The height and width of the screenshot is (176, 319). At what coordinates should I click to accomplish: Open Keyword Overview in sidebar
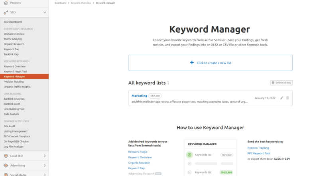click(15, 66)
